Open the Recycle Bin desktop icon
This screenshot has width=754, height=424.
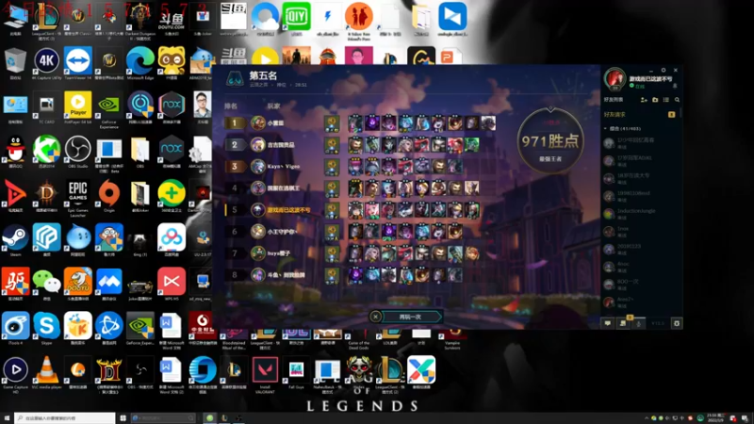point(15,63)
